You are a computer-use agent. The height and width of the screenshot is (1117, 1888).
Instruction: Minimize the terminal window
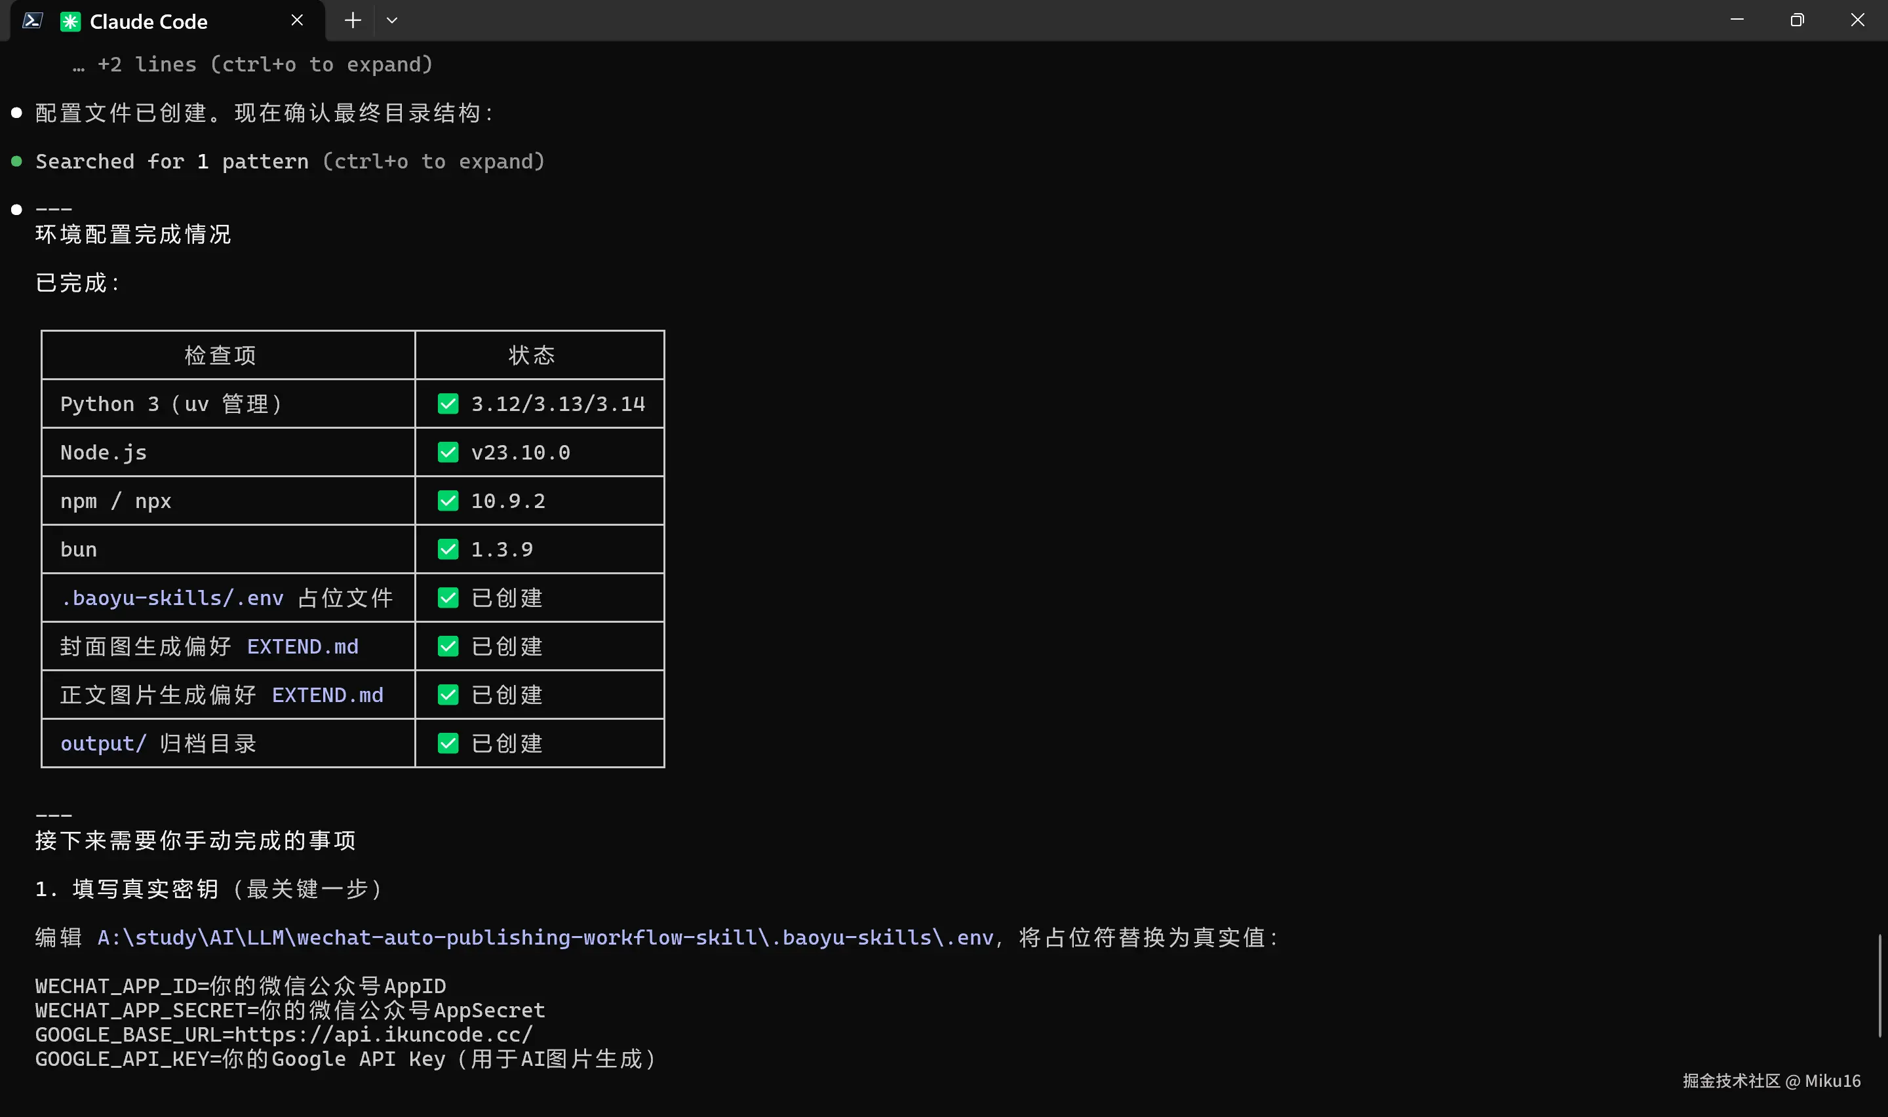[x=1737, y=20]
